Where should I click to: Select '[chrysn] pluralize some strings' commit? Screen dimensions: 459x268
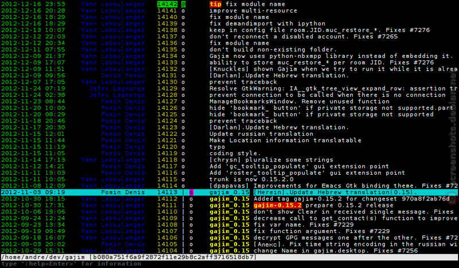[271, 160]
